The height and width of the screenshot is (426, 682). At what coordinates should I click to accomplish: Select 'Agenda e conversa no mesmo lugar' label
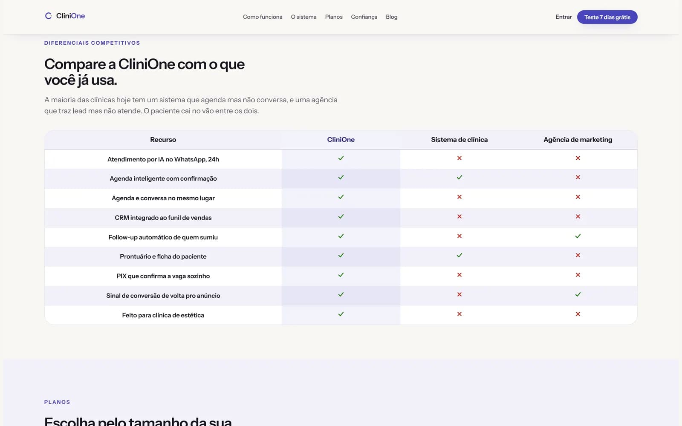pyautogui.click(x=163, y=198)
